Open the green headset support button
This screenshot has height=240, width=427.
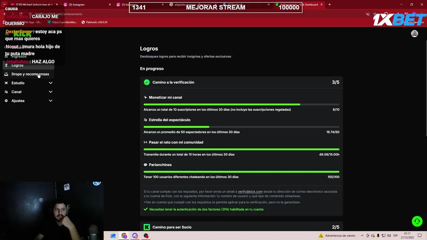click(x=417, y=221)
